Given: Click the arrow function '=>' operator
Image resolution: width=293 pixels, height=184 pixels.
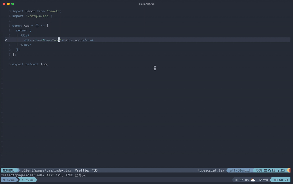Looking at the screenshot, I should pos(42,26).
